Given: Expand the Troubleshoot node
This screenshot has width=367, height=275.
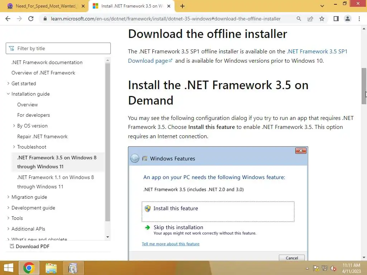Looking at the screenshot, I should click(x=14, y=147).
